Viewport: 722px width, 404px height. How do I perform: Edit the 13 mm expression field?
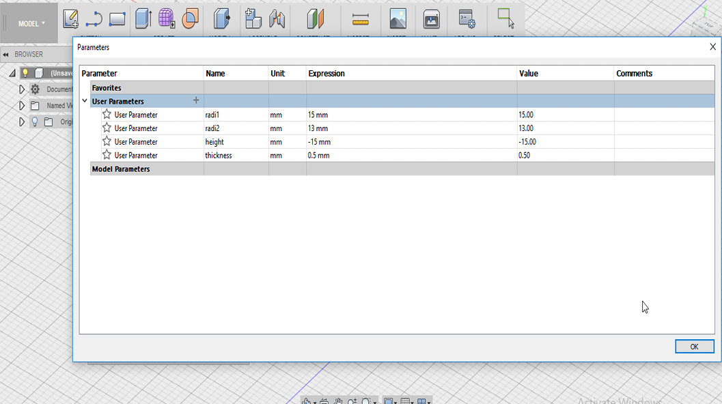click(x=411, y=128)
